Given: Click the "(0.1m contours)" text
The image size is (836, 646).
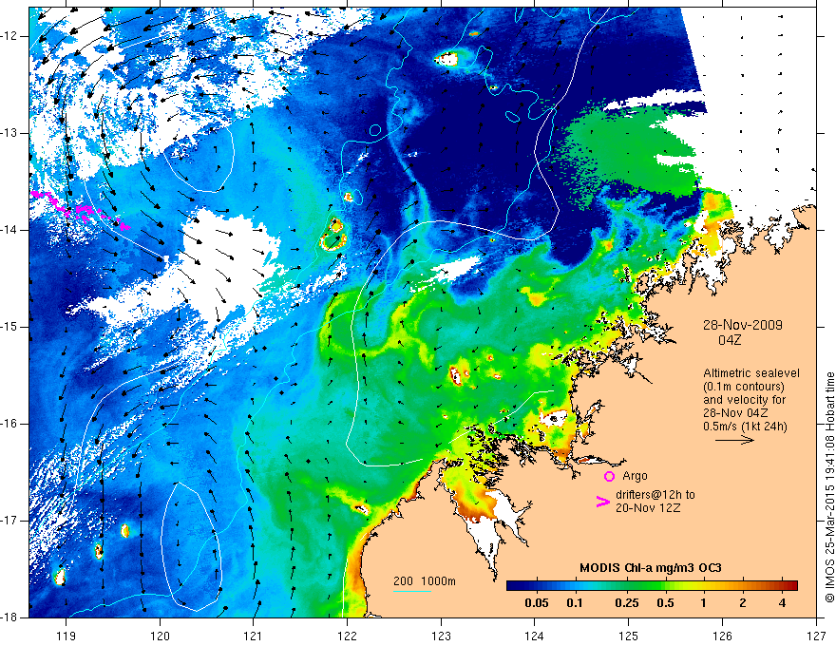Looking at the screenshot, I should coord(744,387).
